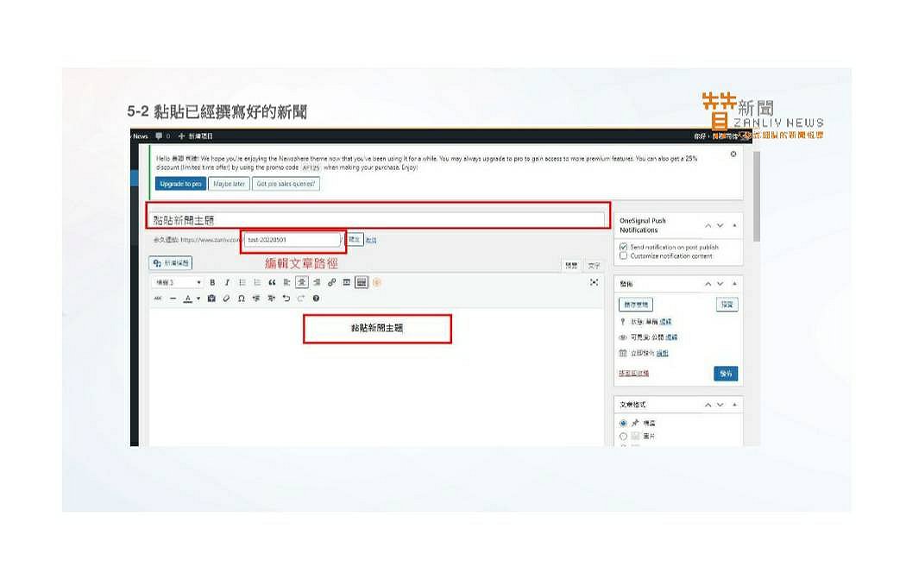Redo the last edit
The width and height of the screenshot is (906, 573).
click(x=301, y=299)
